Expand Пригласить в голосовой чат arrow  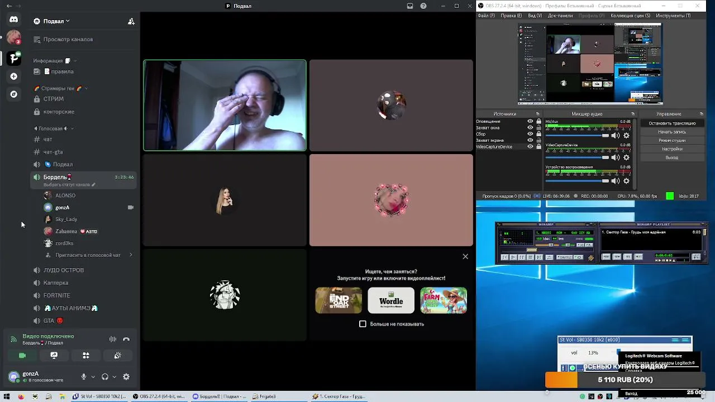[x=131, y=255]
